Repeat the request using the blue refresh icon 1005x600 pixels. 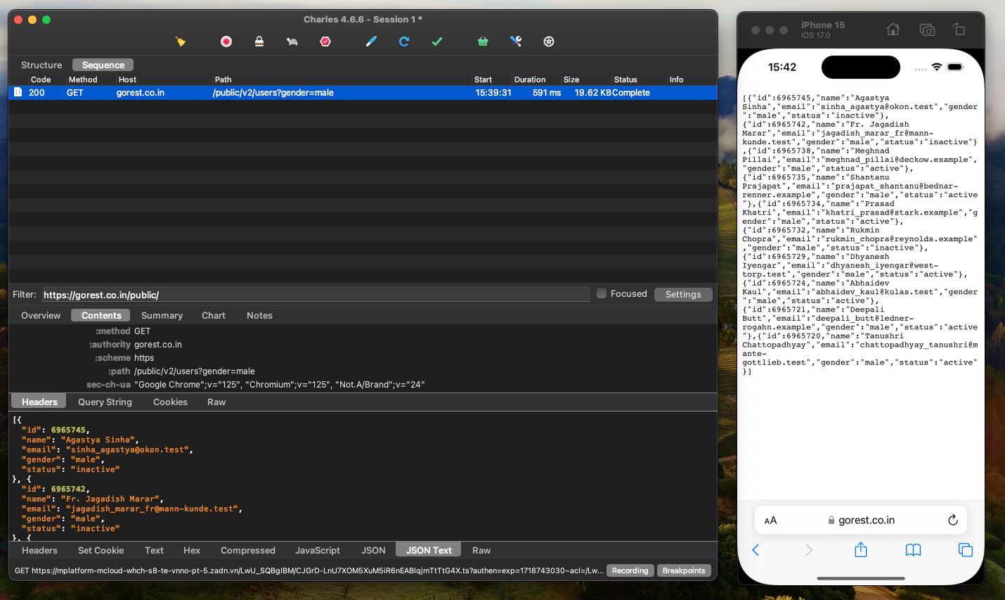403,42
